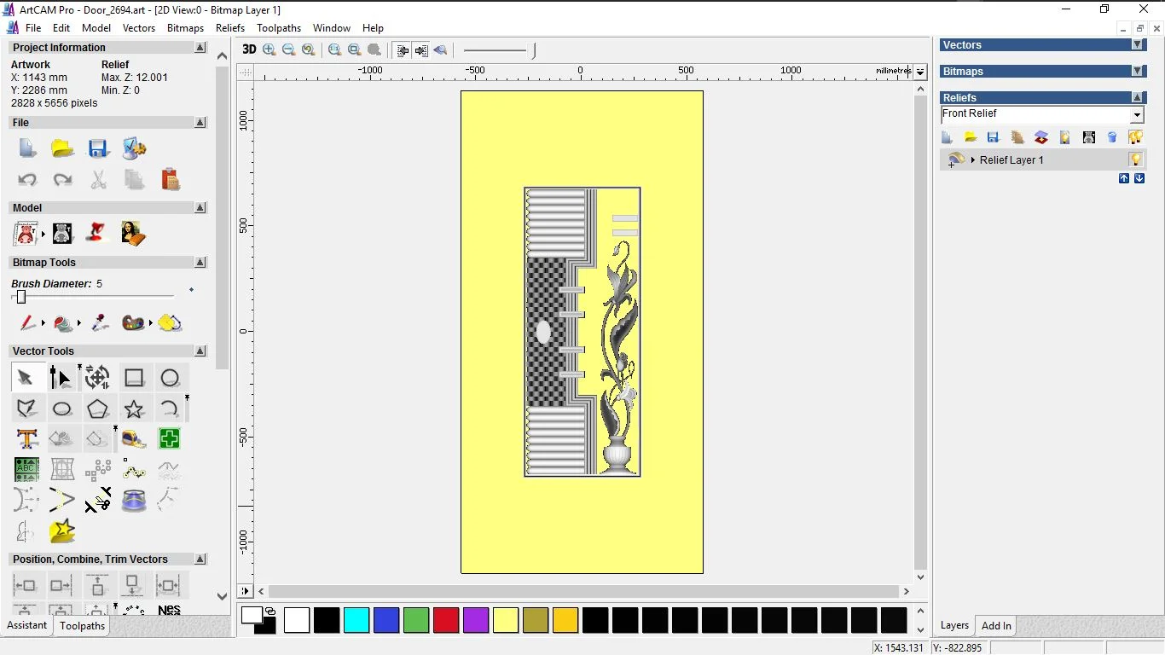Expand the Relief Layer 1 entry
Screen dimensions: 1165x655
pos(972,159)
